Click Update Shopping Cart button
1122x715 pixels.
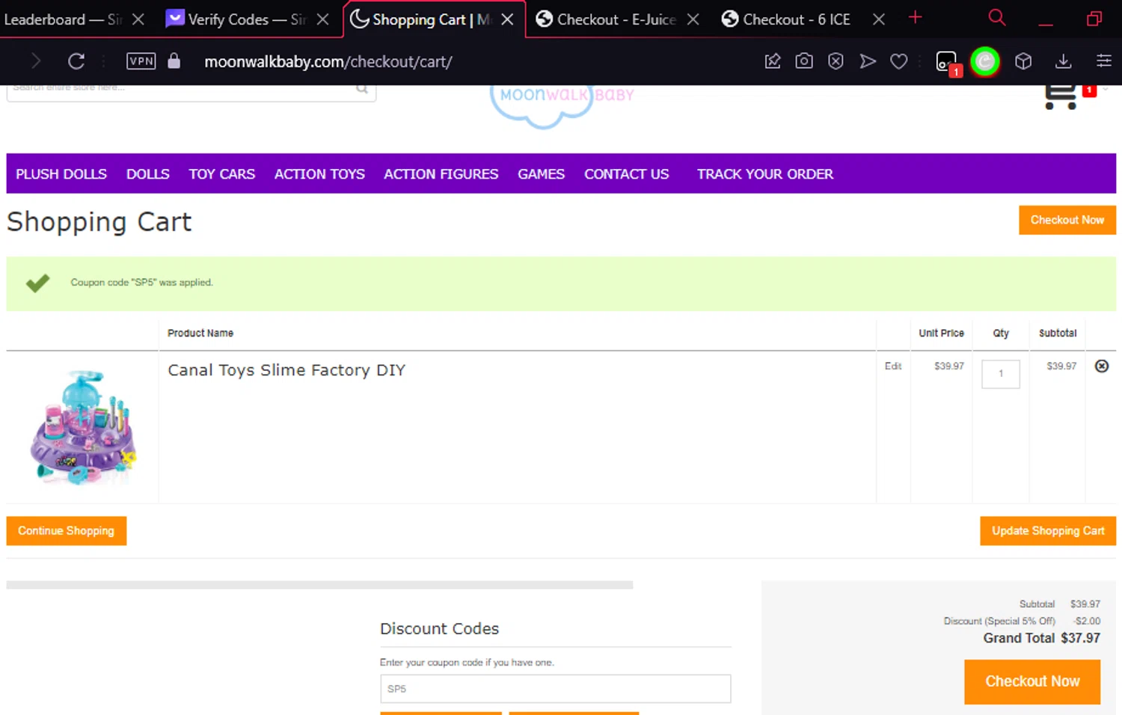click(x=1048, y=530)
